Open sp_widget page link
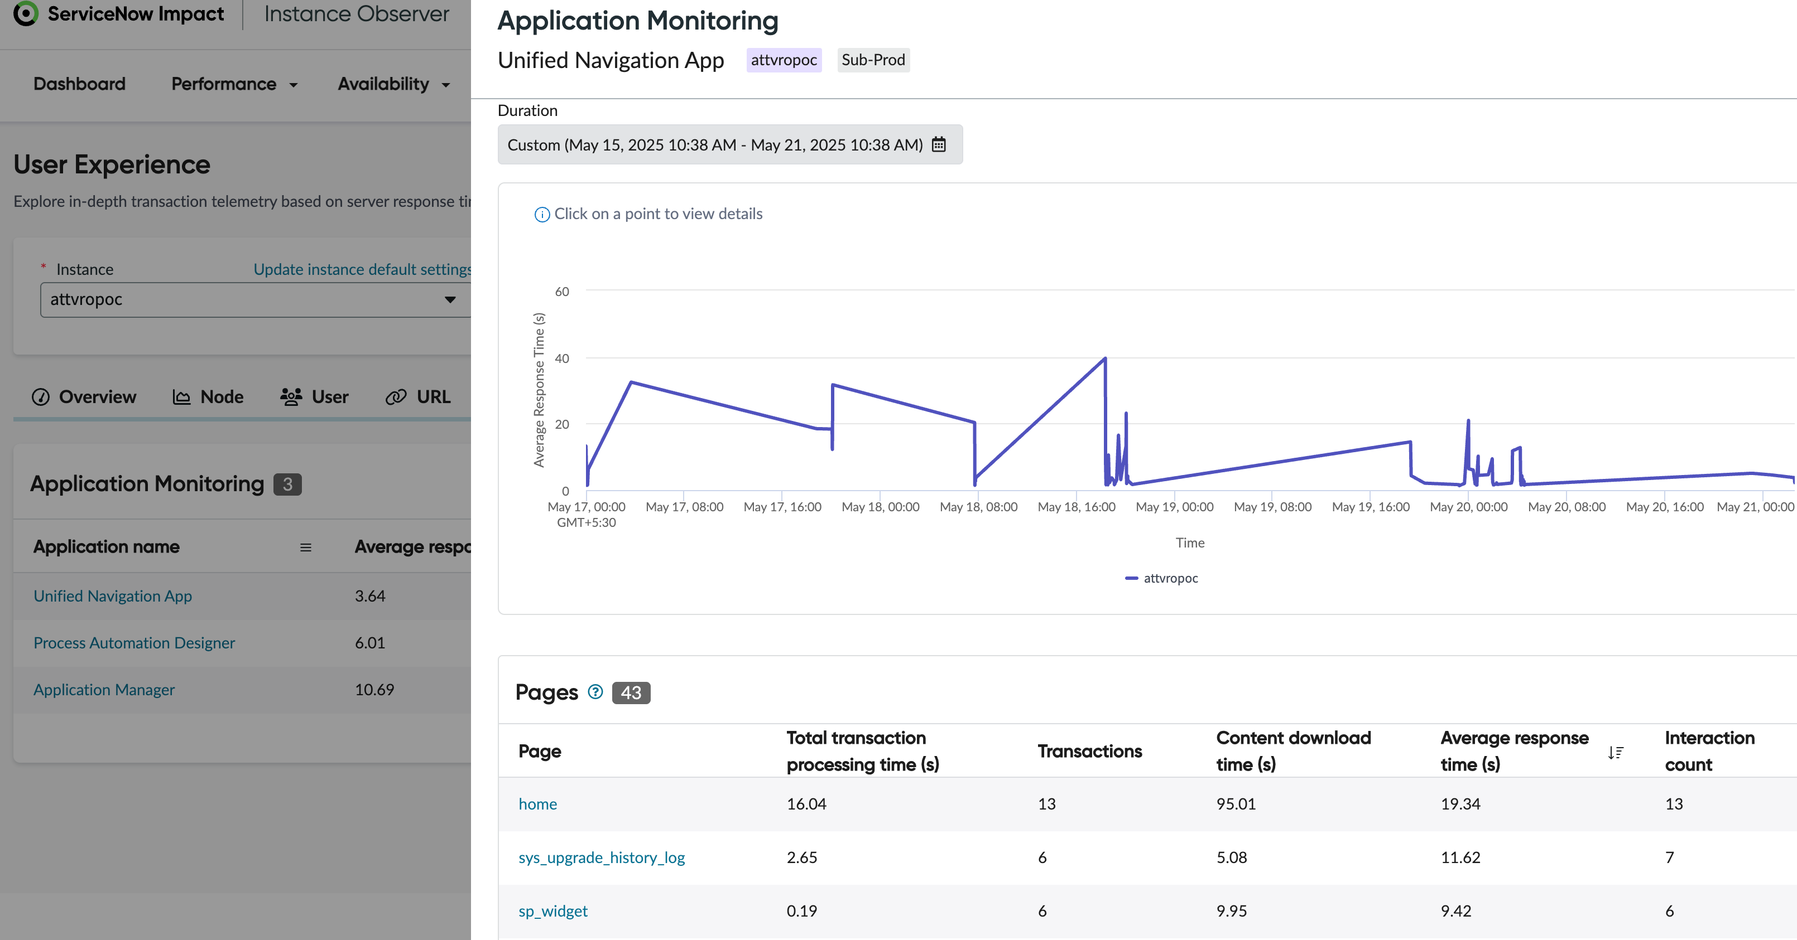This screenshot has height=940, width=1797. (552, 912)
